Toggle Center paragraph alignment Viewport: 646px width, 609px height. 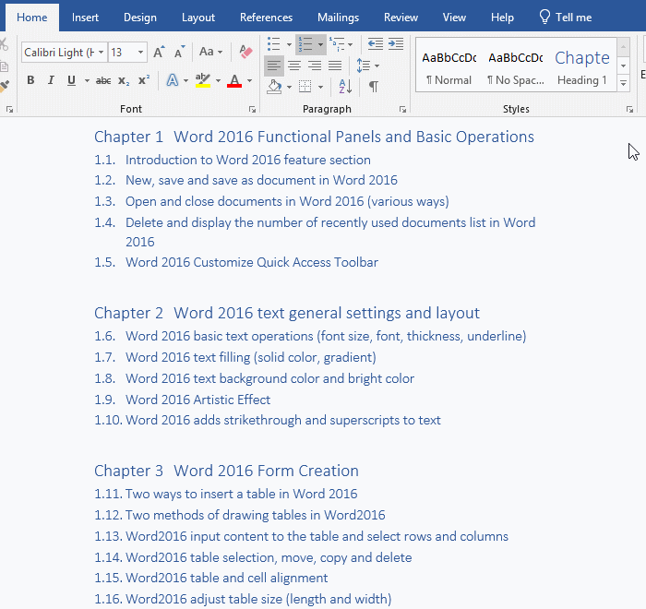pyautogui.click(x=294, y=66)
